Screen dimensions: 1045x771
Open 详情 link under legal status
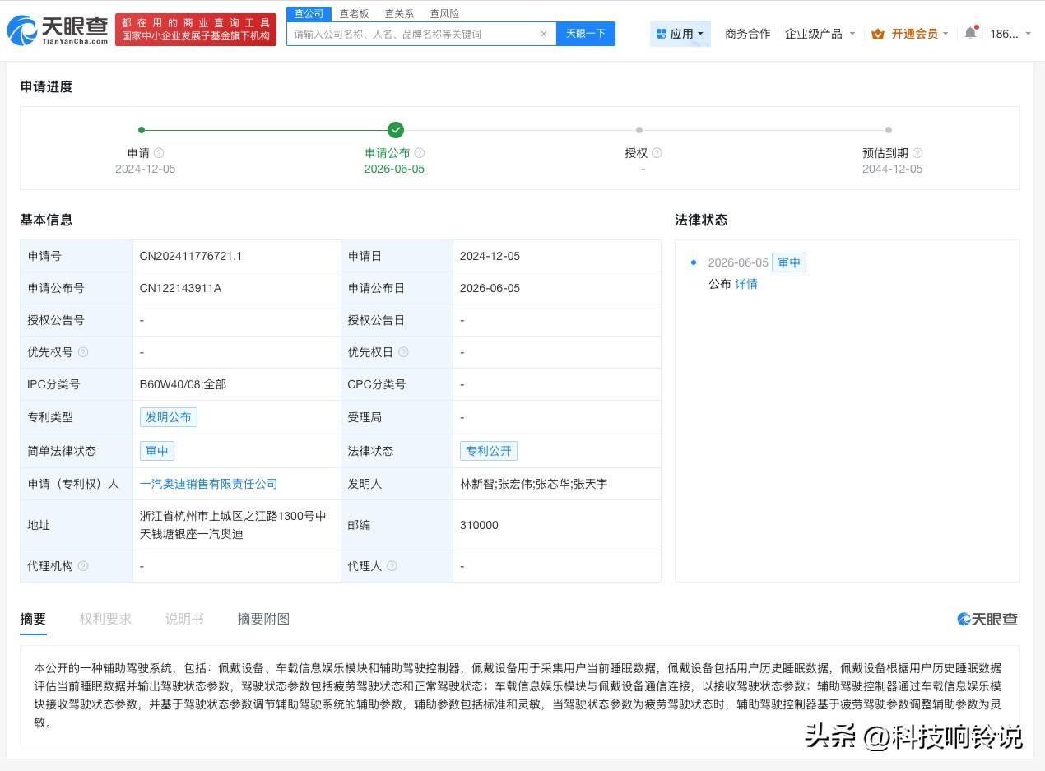click(x=746, y=284)
